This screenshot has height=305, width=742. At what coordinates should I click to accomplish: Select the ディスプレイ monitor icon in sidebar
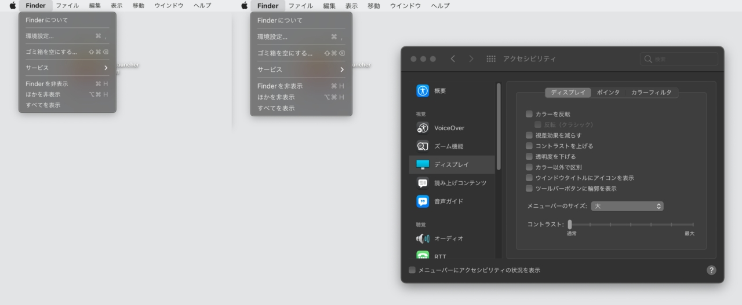(423, 164)
